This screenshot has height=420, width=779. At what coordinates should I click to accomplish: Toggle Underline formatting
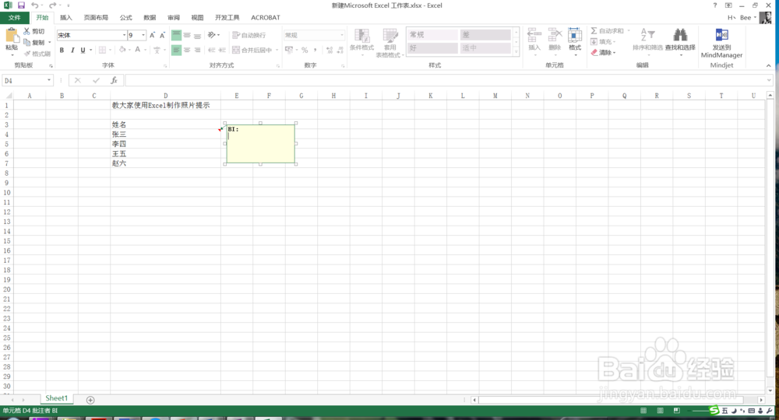(x=83, y=50)
